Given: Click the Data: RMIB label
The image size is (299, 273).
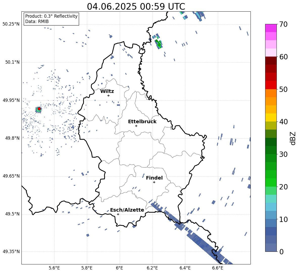Looking at the screenshot, I should click(37, 21).
